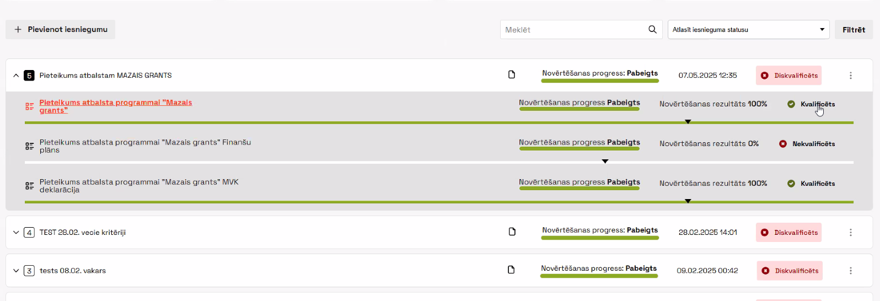
Task: Click into the Meklēt search field
Action: pyautogui.click(x=573, y=30)
